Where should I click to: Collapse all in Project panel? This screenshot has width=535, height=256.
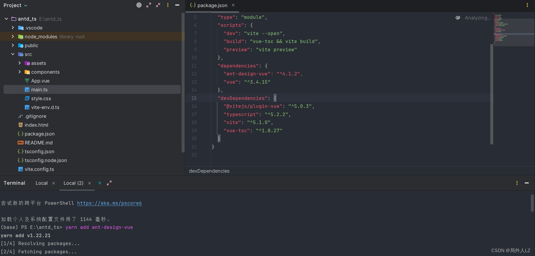click(158, 5)
